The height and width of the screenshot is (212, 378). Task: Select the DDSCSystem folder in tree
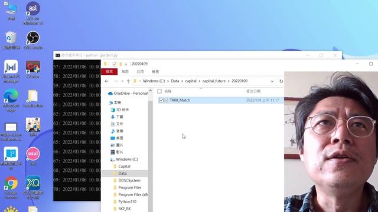coord(127,181)
